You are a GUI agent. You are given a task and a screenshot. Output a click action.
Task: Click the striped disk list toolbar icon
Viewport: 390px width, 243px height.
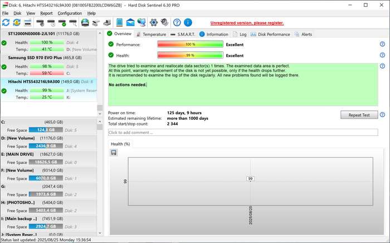28,22
